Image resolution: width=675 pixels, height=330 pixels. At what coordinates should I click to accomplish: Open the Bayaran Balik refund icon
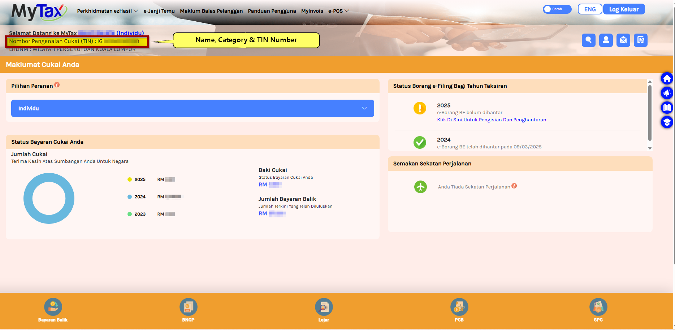53,307
